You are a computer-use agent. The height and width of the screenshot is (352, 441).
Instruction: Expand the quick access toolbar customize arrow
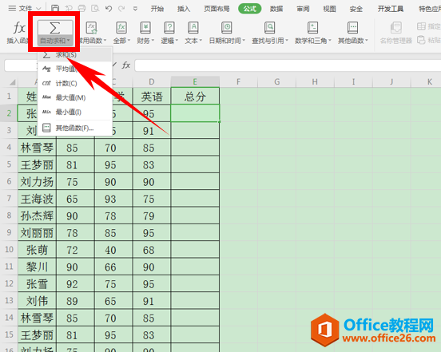click(x=135, y=9)
